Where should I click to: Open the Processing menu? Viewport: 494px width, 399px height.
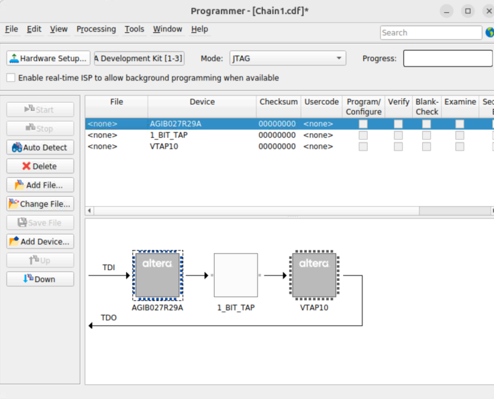point(96,29)
